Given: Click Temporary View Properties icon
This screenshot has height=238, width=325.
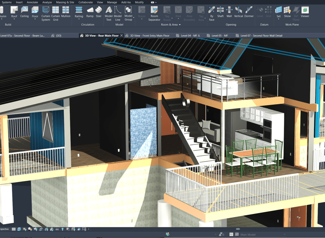Looking at the screenshot, I should (x=68, y=229).
